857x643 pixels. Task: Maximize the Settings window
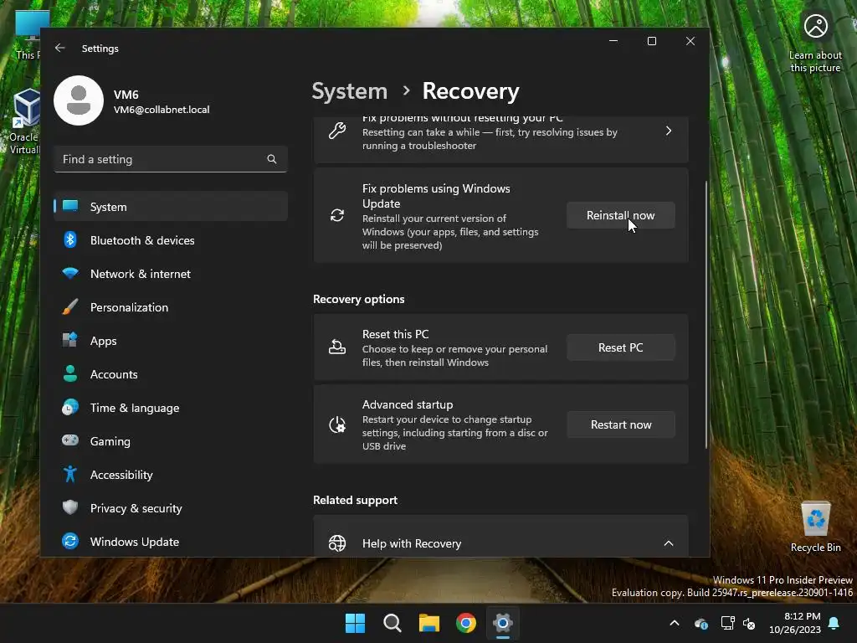651,41
